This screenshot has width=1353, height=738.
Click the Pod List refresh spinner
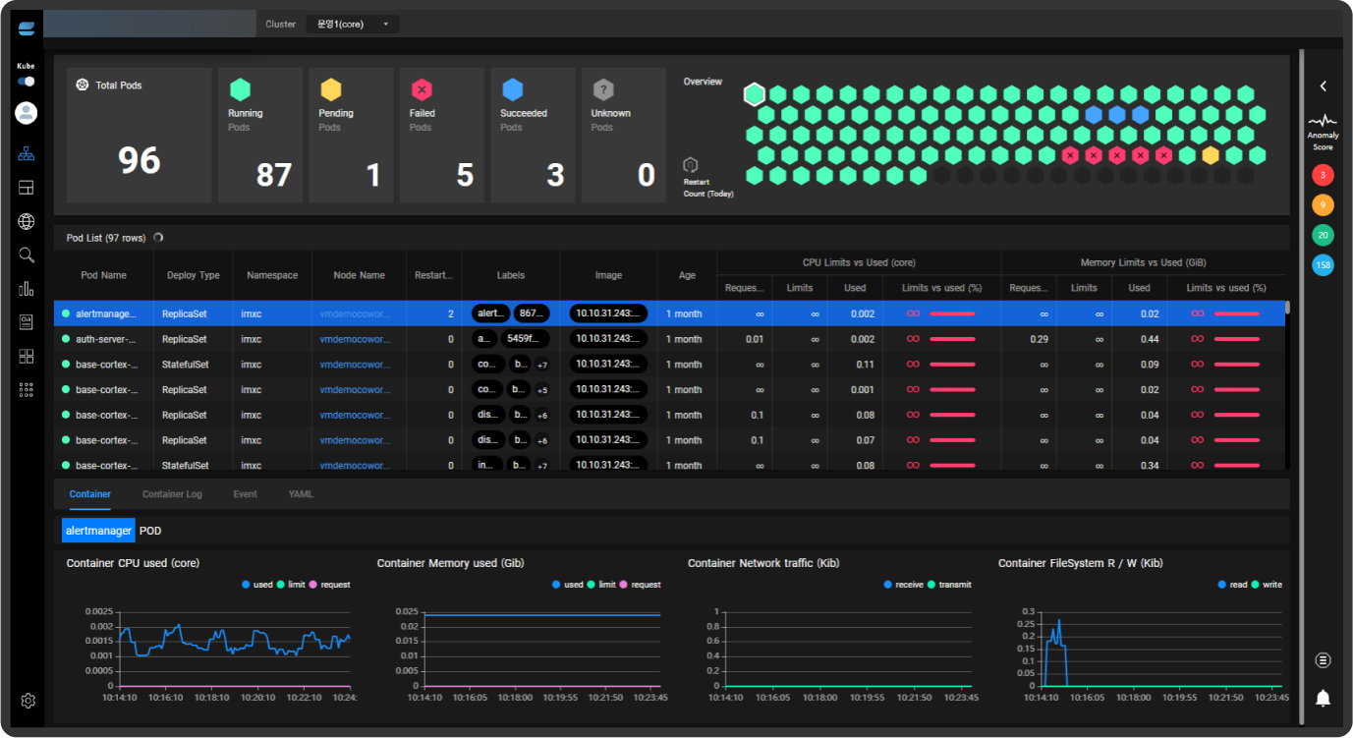[x=159, y=238]
